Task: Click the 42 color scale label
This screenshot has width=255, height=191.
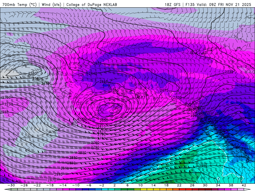Action: point(244,185)
